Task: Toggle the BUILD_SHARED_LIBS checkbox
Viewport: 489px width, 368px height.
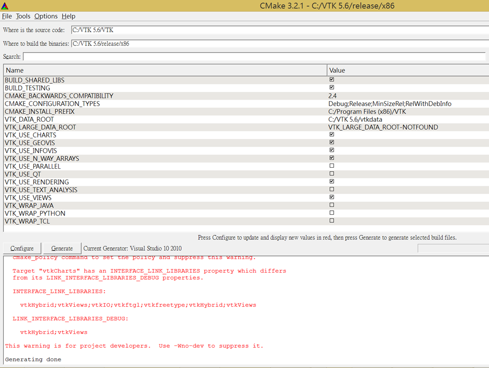Action: [332, 80]
